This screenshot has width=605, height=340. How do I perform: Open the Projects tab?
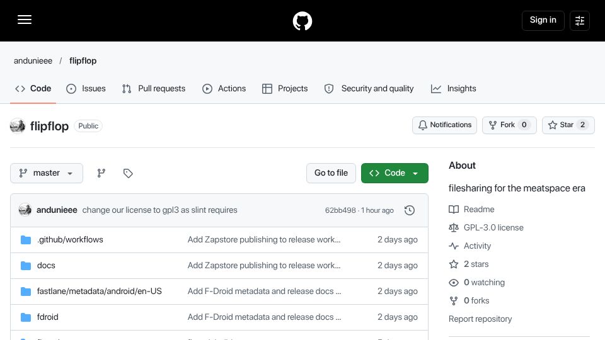coord(285,89)
